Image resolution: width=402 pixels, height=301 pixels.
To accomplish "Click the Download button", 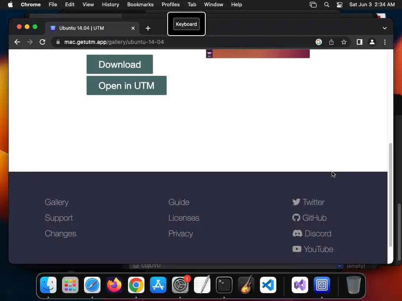I will 120,64.
